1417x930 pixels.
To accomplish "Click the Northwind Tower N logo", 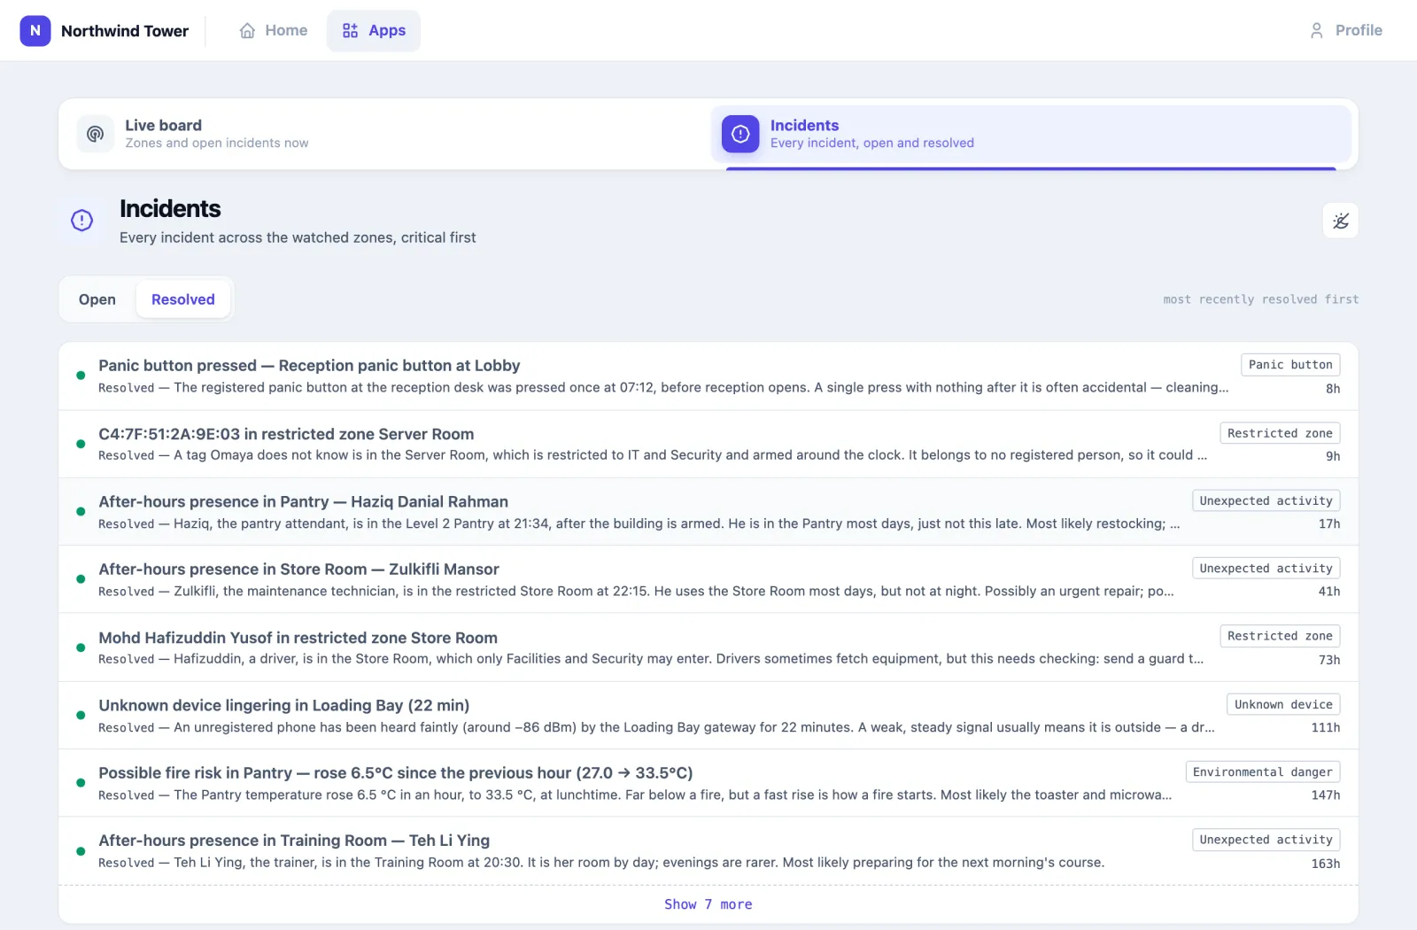I will point(35,31).
